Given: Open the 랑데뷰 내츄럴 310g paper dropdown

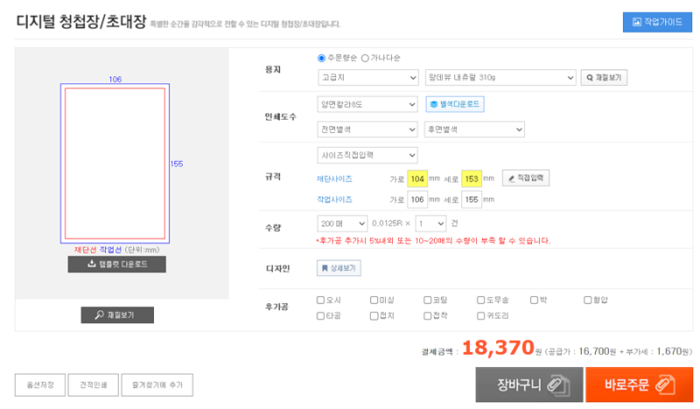Looking at the screenshot, I should tap(500, 78).
